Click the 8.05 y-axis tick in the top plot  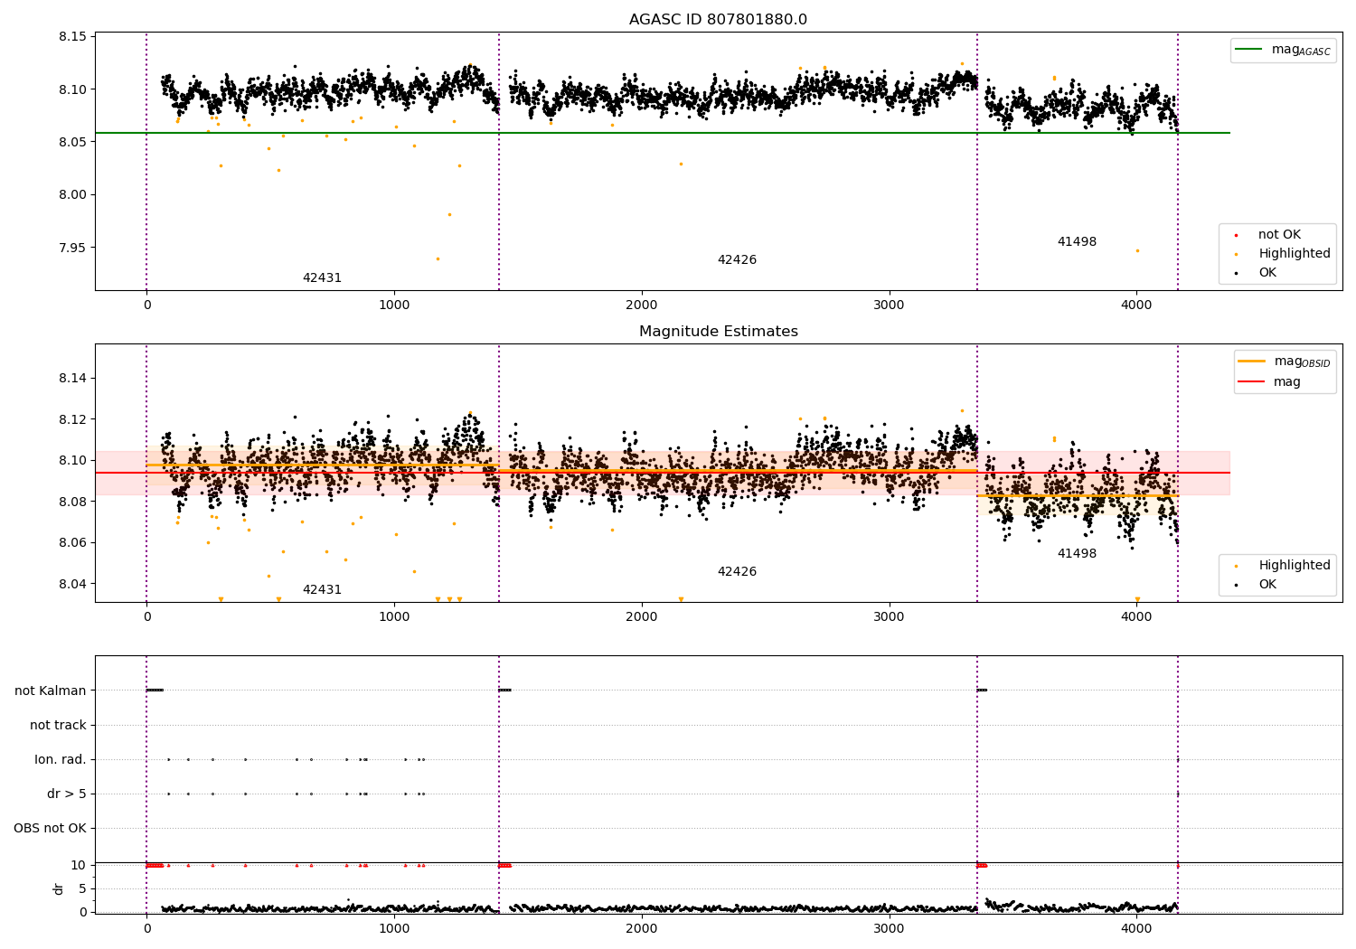[72, 143]
